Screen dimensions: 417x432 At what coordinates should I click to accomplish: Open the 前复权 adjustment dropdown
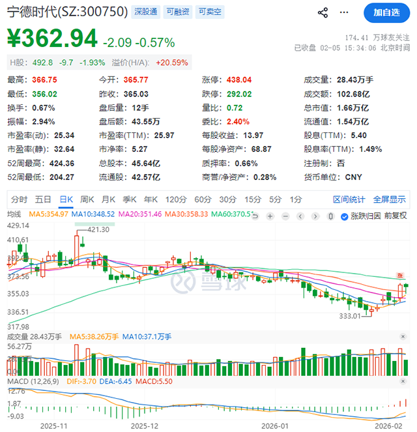coord(395,216)
